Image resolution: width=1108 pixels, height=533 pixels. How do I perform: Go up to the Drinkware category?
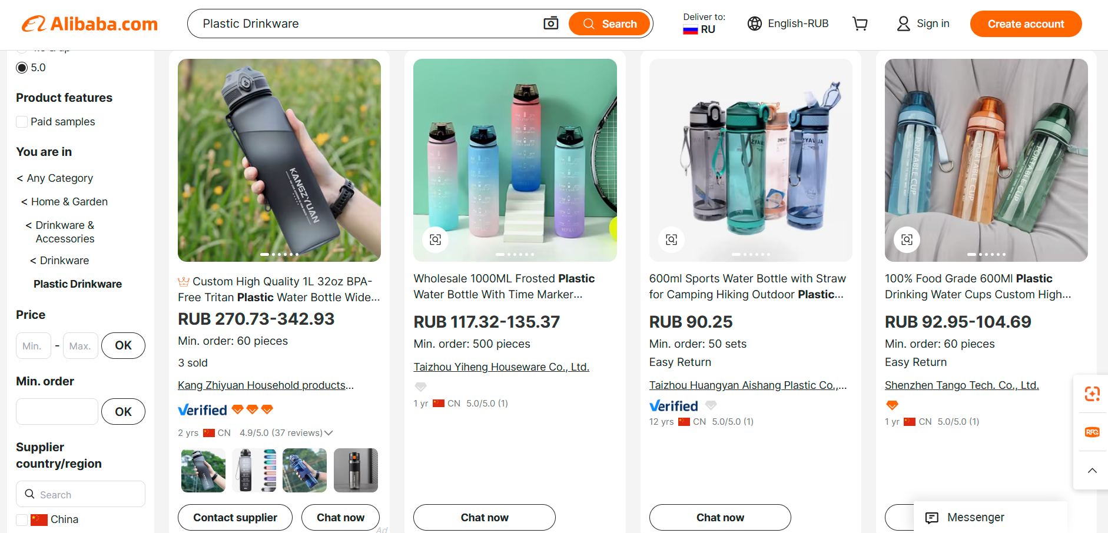(x=59, y=261)
